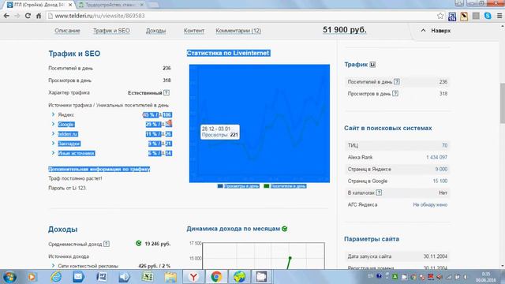The image size is (505, 284).
Task: Open Excel from the taskbar
Action: 148,277
